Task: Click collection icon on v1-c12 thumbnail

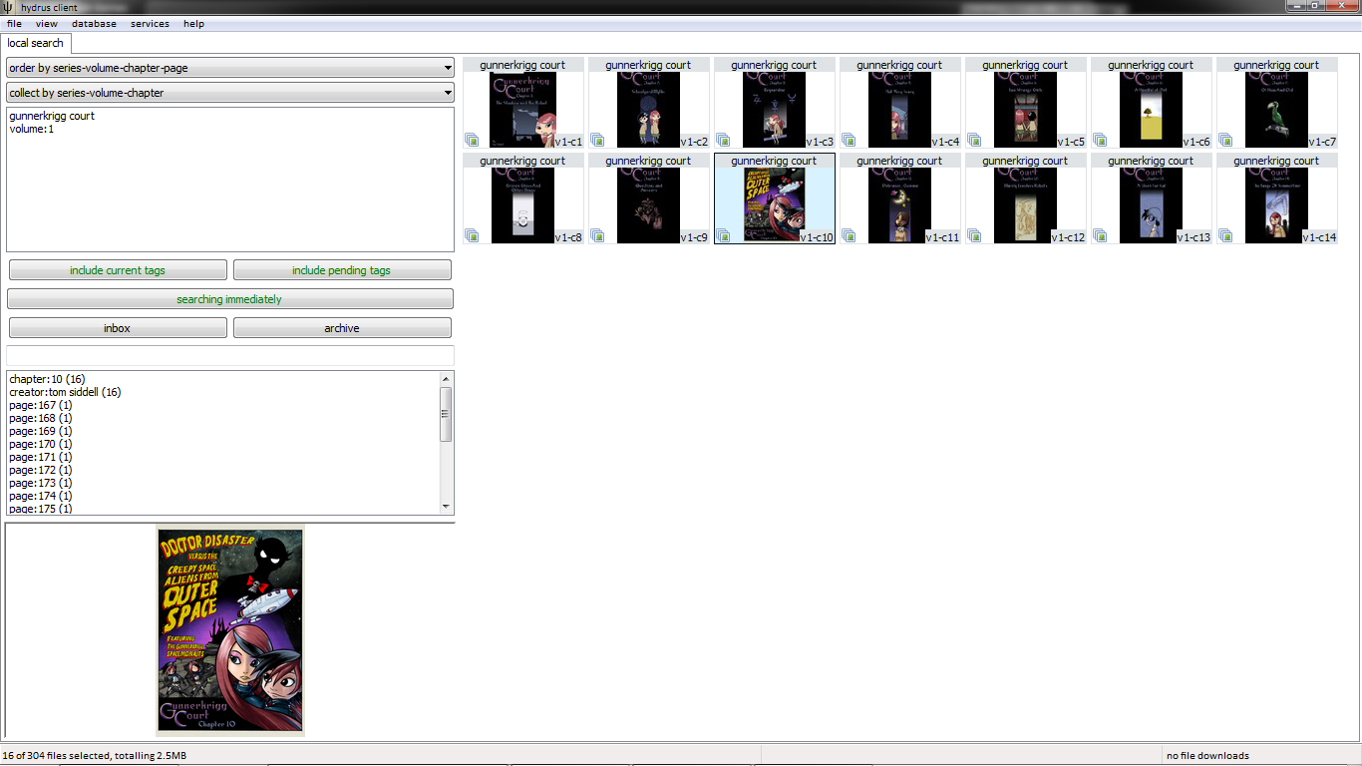Action: tap(974, 236)
